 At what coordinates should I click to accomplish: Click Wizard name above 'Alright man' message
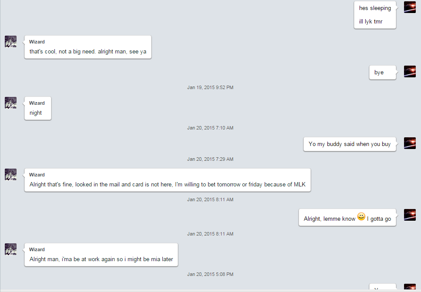37,249
